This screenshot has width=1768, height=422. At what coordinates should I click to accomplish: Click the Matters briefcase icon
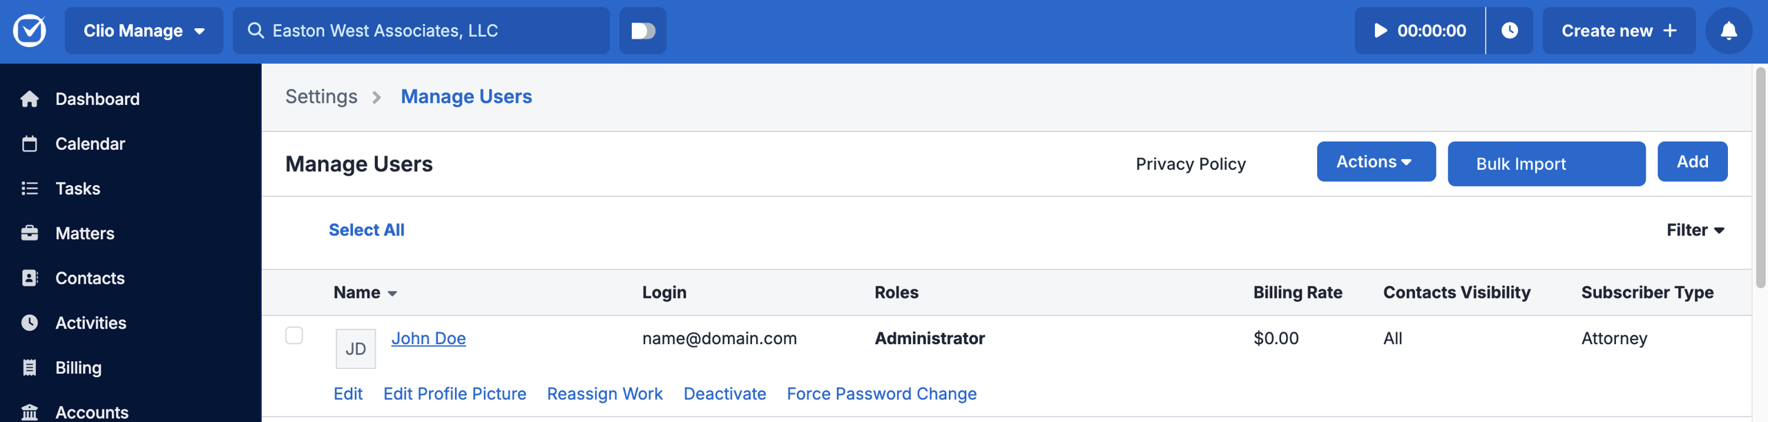click(30, 233)
